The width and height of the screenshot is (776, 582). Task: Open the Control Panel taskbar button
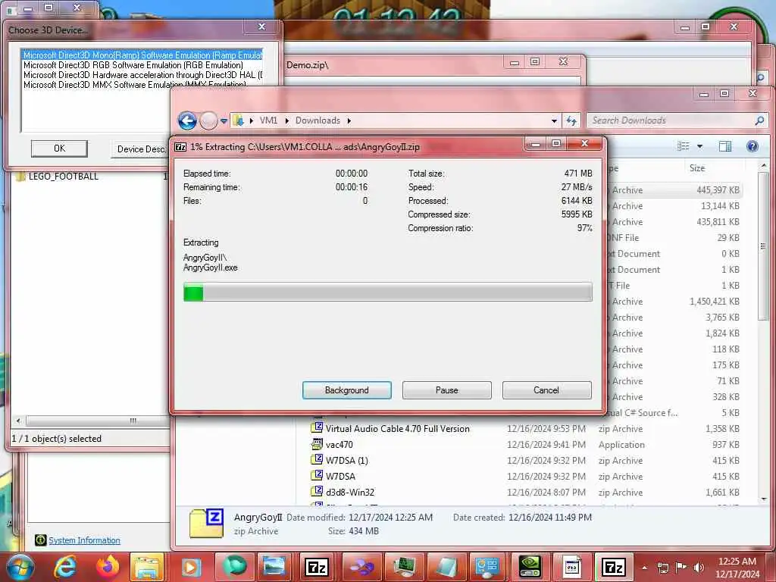[x=487, y=567]
